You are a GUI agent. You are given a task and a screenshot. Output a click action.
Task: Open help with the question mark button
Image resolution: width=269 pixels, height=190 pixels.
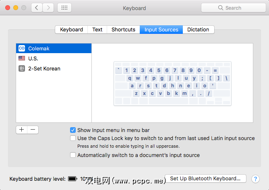click(x=255, y=179)
